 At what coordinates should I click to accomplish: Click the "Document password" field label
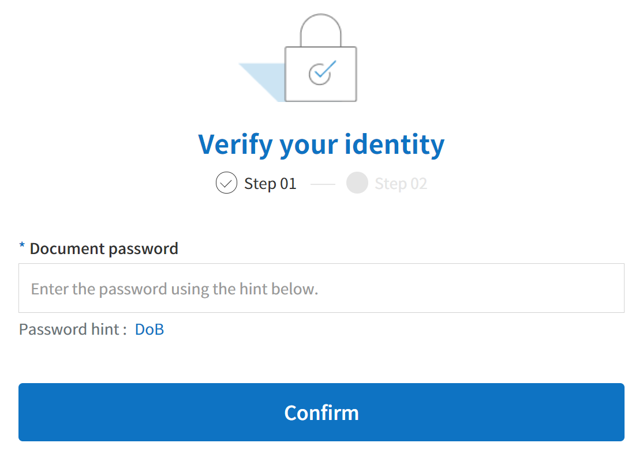click(104, 249)
